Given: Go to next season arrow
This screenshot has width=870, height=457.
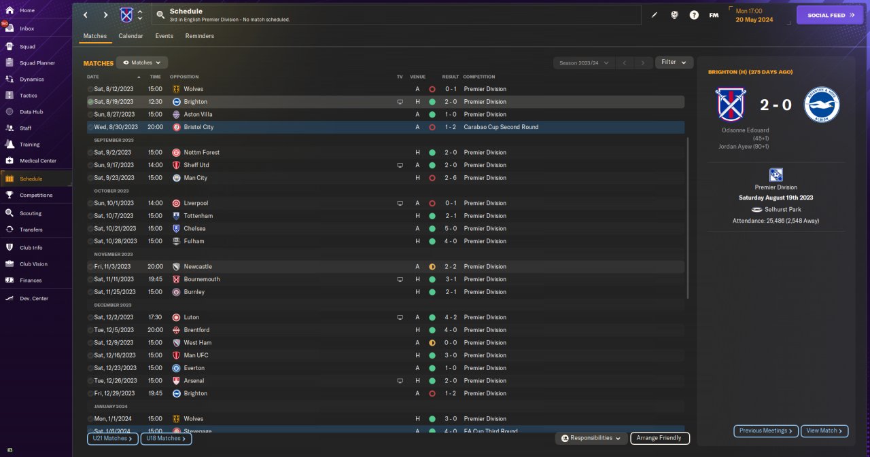Looking at the screenshot, I should (x=643, y=62).
